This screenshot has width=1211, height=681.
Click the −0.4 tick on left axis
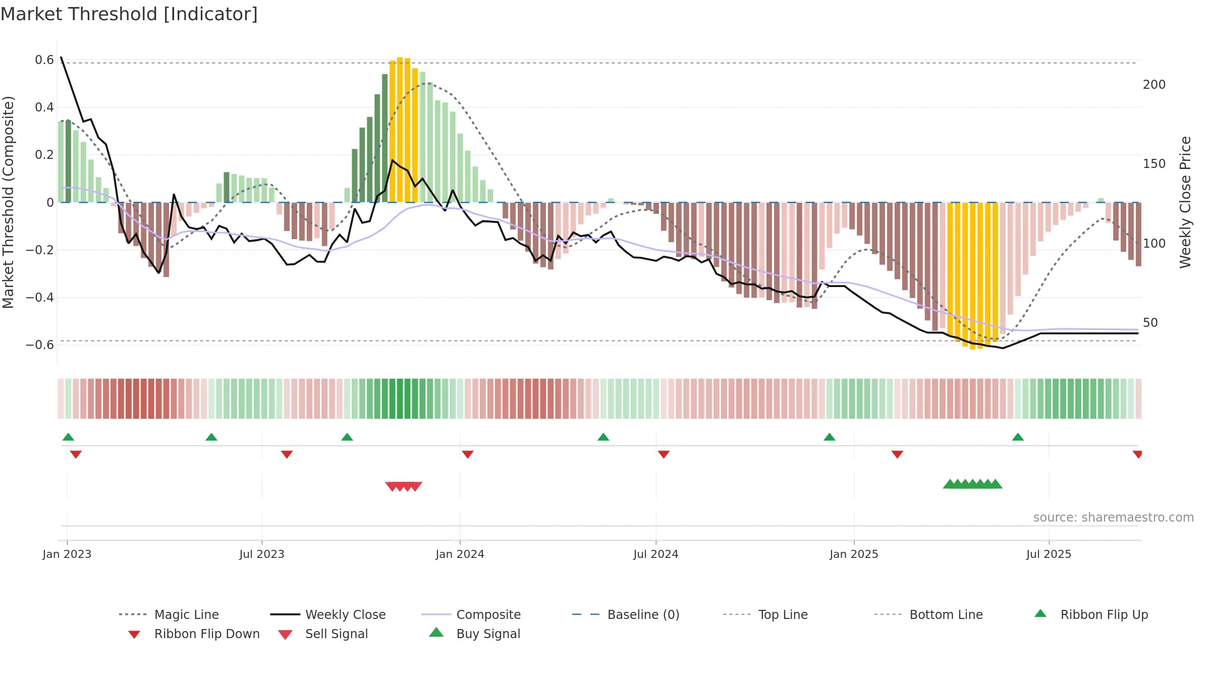(40, 298)
